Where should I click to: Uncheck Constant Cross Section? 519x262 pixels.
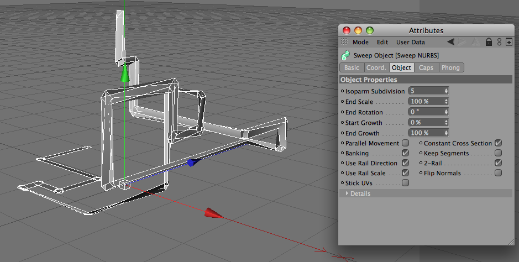click(498, 143)
